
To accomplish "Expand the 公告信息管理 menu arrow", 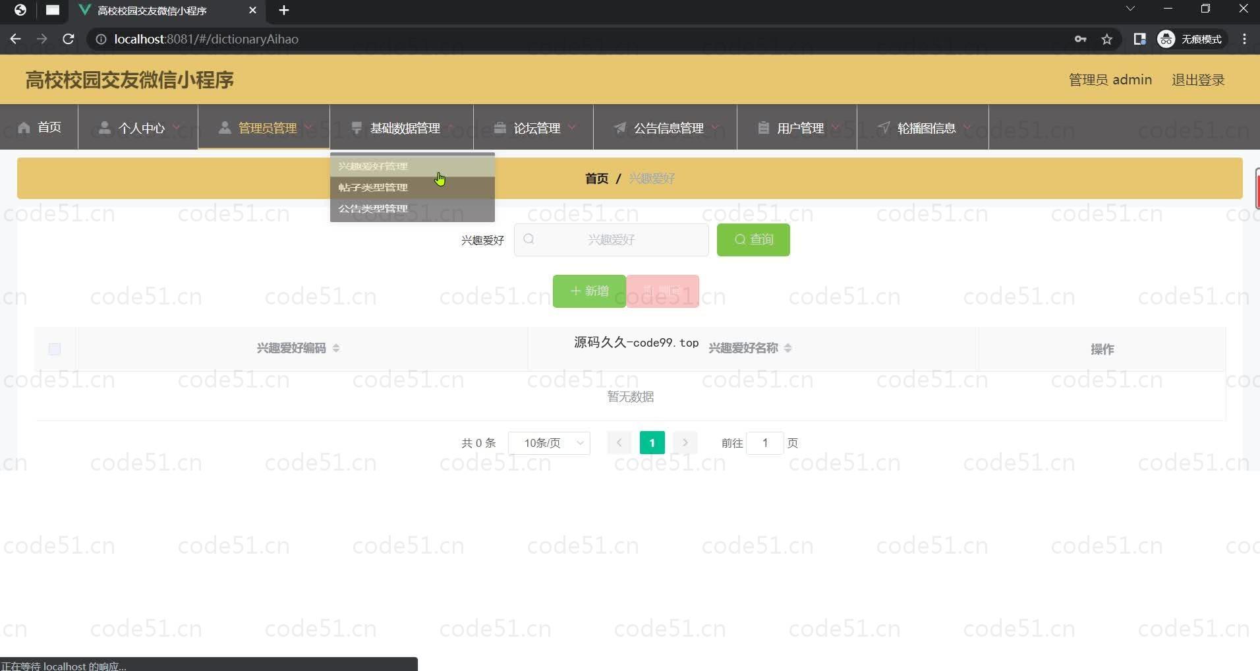I will coord(715,127).
